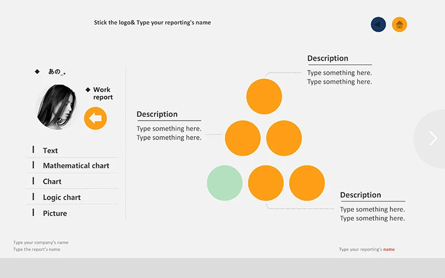Screen dimensions: 445x278
Task: Click the dark blue back navigation icon
Action: [378, 24]
